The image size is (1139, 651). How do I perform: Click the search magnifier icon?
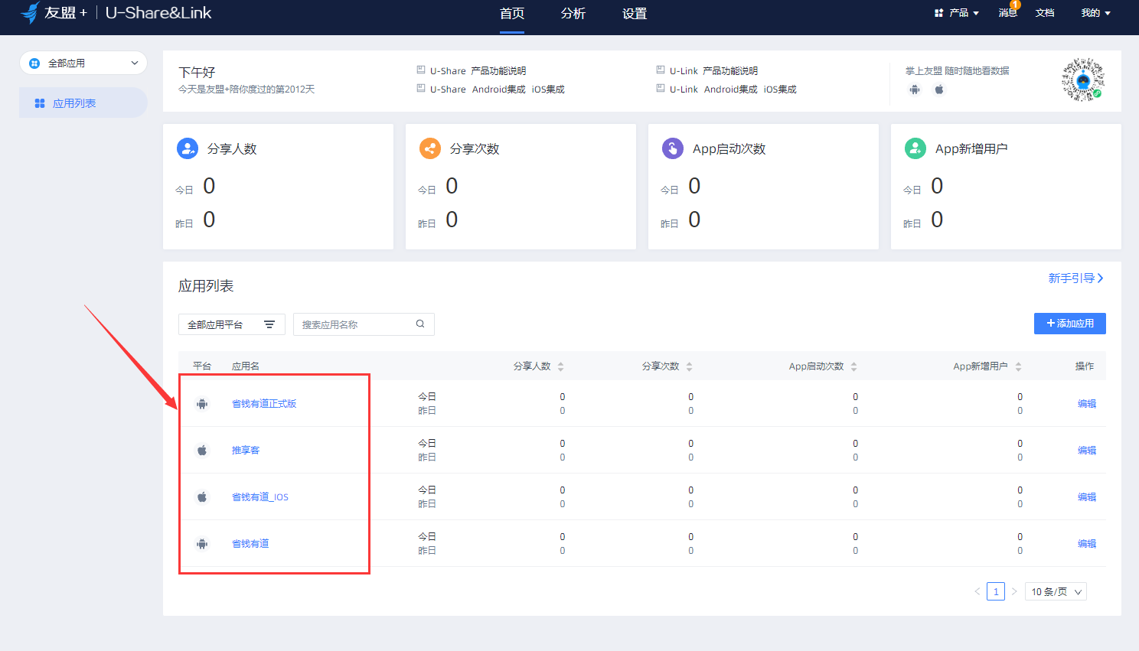[420, 324]
